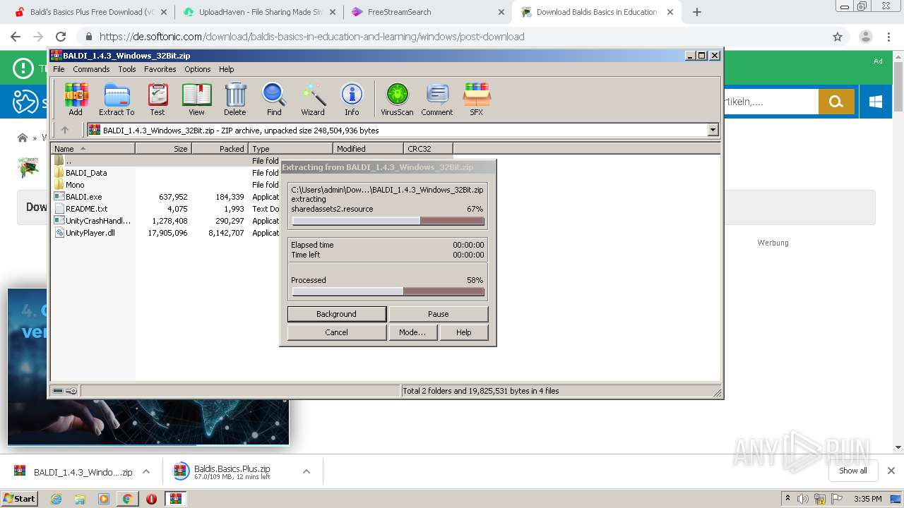Open the Commands menu
This screenshot has width=904, height=508.
91,69
